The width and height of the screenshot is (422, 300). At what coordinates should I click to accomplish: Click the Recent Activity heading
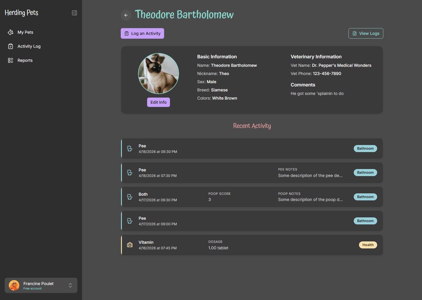[x=252, y=126]
